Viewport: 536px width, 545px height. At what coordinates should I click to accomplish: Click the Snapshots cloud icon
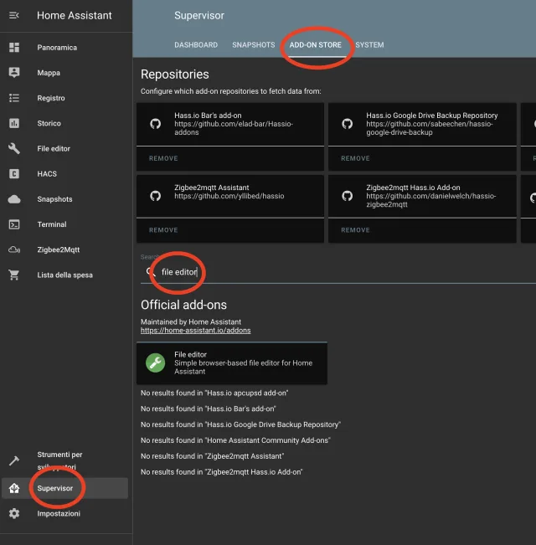pos(14,199)
